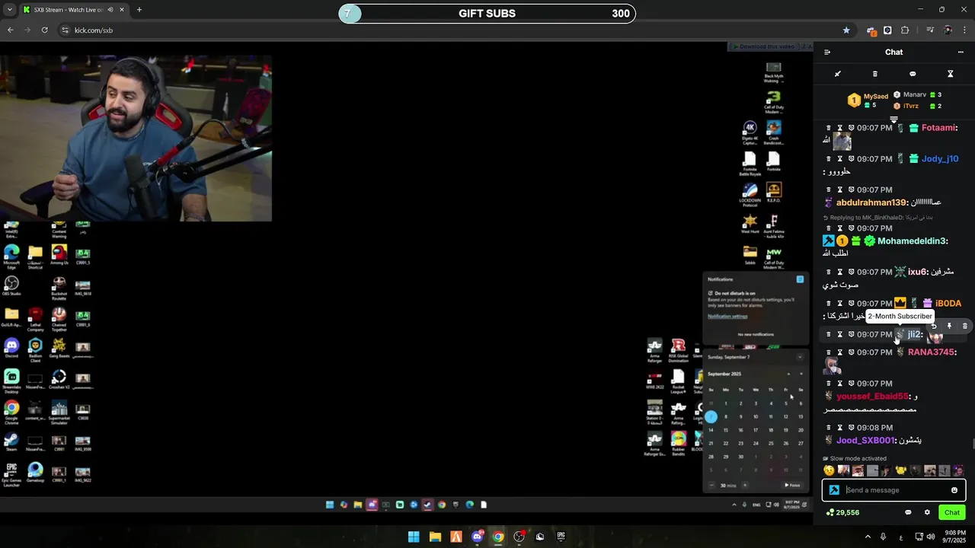975x548 pixels.
Task: Open Jody_j10's user card
Action: coord(940,159)
